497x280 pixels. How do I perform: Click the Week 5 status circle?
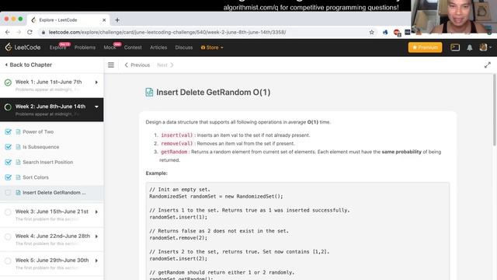pos(8,261)
